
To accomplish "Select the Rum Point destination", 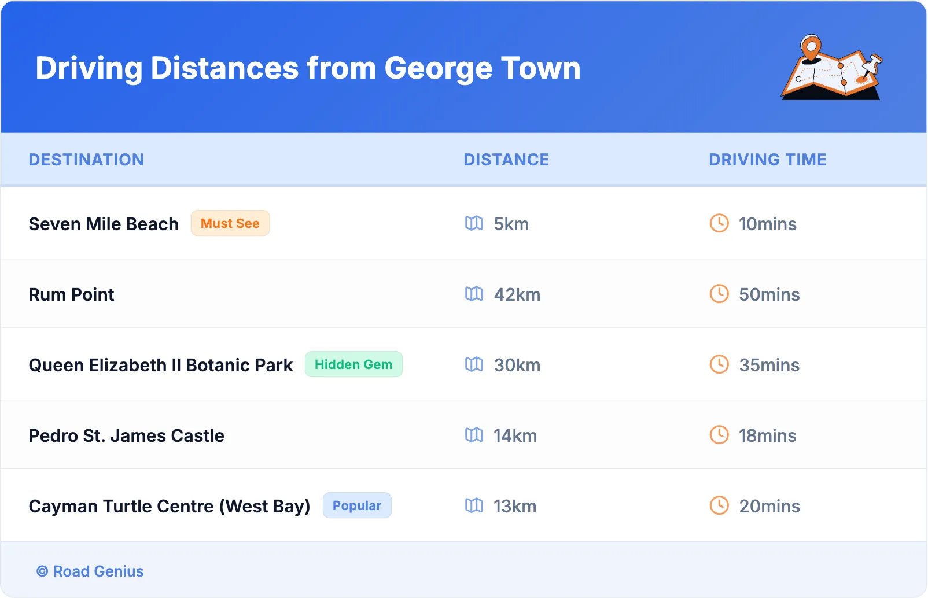I will point(72,294).
